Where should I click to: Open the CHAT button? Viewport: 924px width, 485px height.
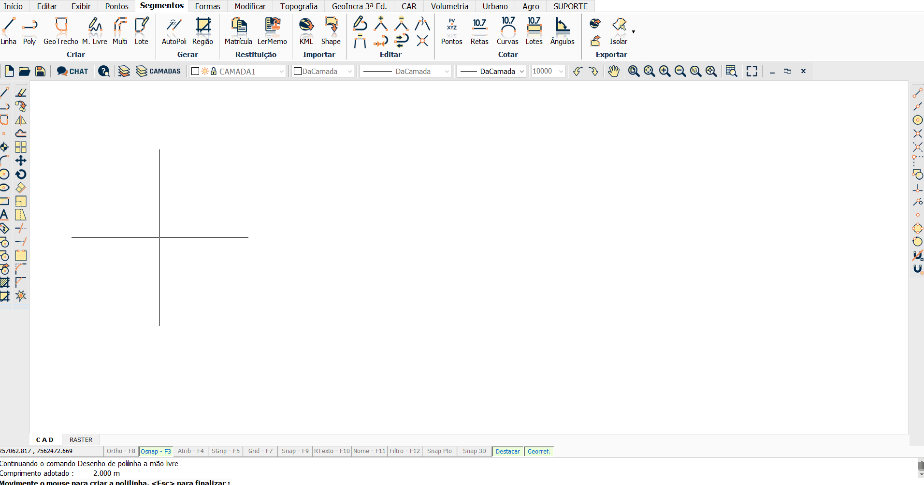72,72
